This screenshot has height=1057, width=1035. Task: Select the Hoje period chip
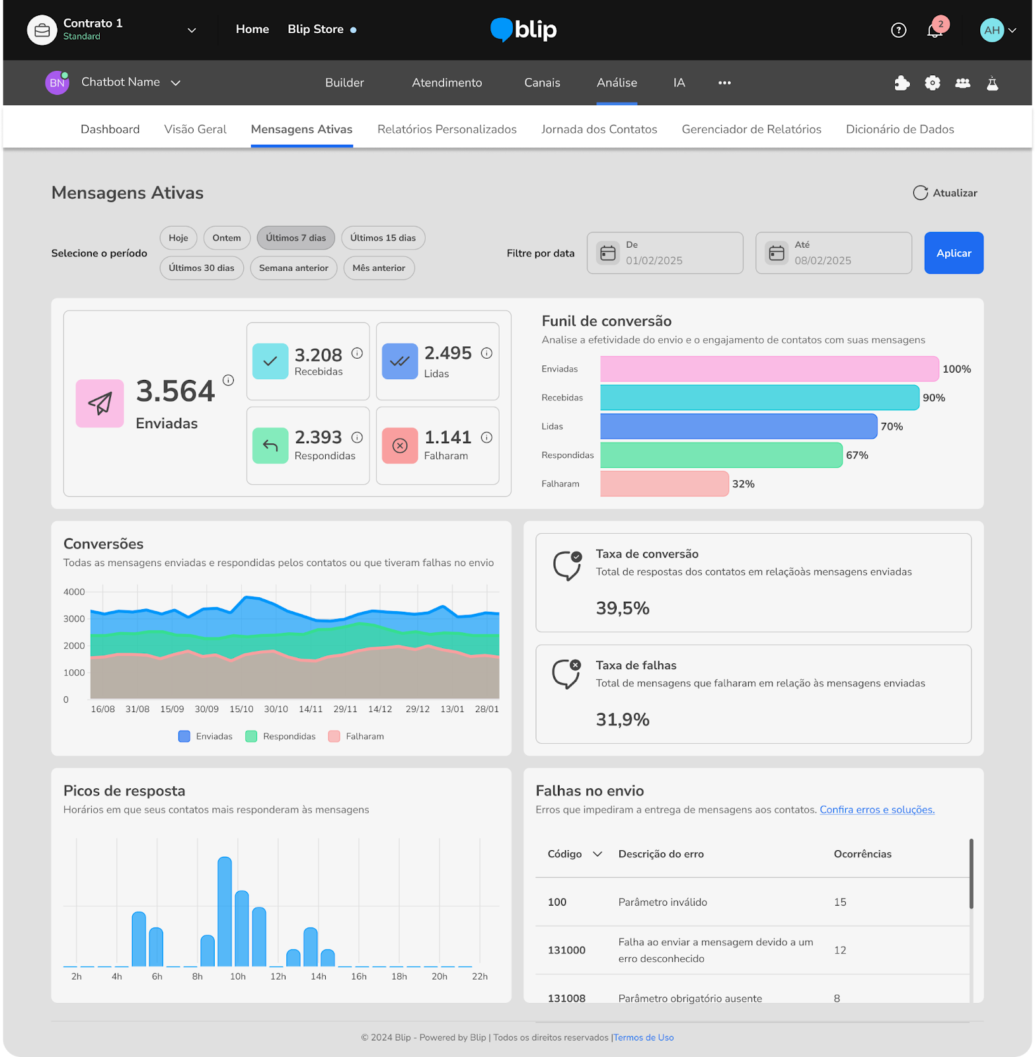[x=178, y=238]
